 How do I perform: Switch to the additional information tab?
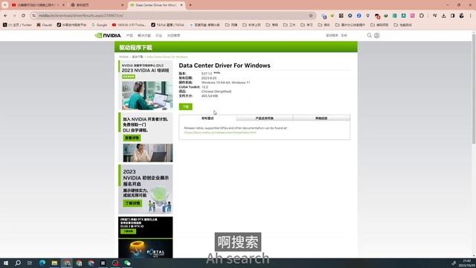click(x=321, y=118)
